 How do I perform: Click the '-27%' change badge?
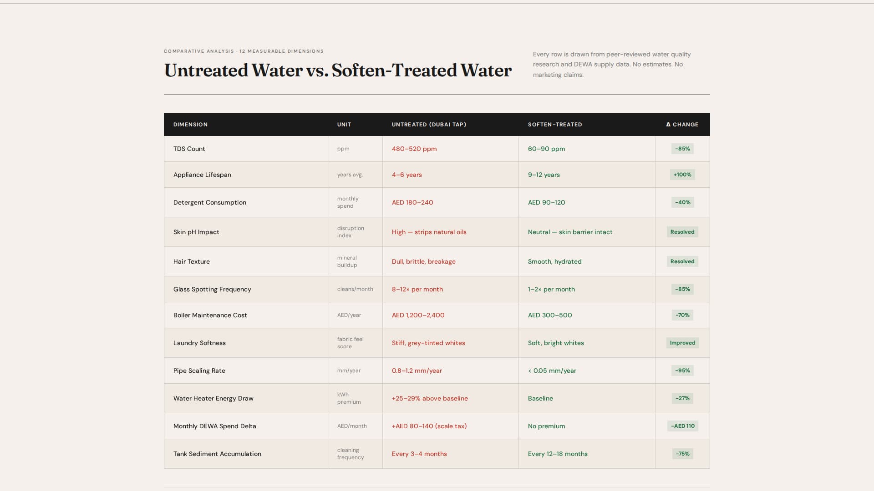(x=682, y=398)
